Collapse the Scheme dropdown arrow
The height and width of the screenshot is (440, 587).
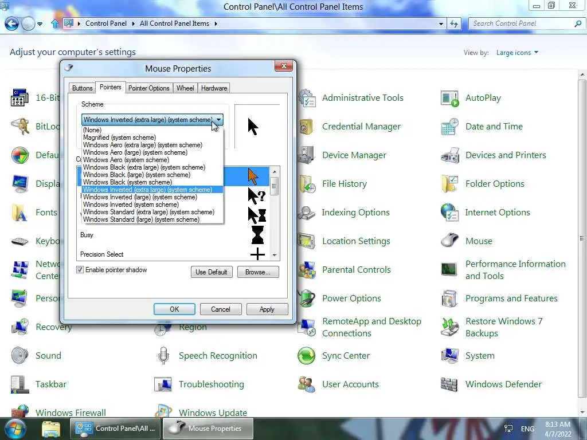[218, 120]
